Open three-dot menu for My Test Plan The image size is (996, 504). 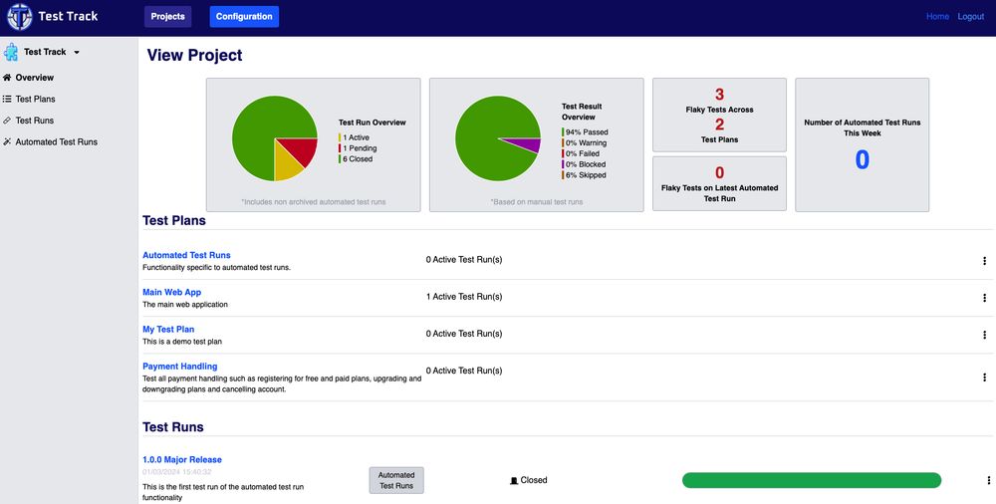[x=985, y=335]
